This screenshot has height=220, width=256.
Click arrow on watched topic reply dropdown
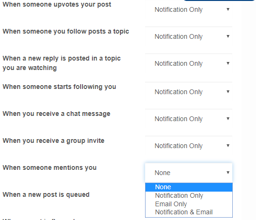click(228, 63)
